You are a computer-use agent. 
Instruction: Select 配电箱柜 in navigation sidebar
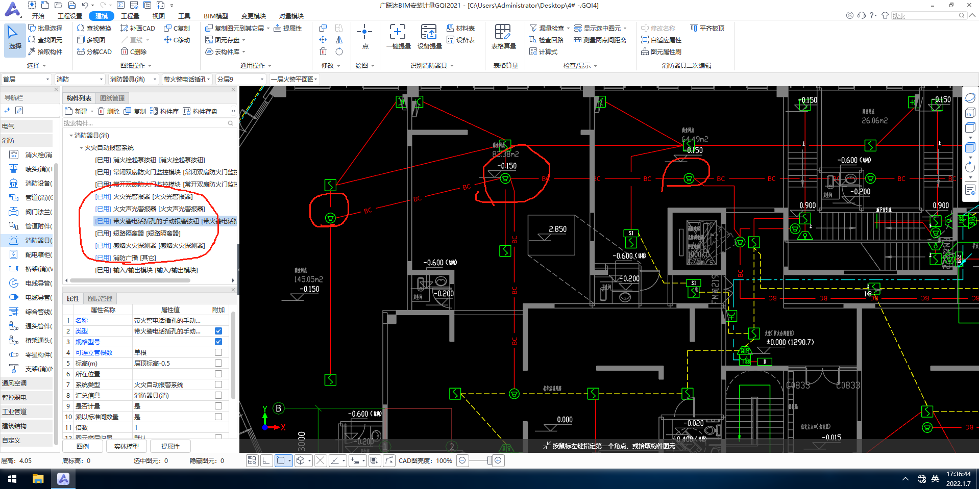click(31, 254)
